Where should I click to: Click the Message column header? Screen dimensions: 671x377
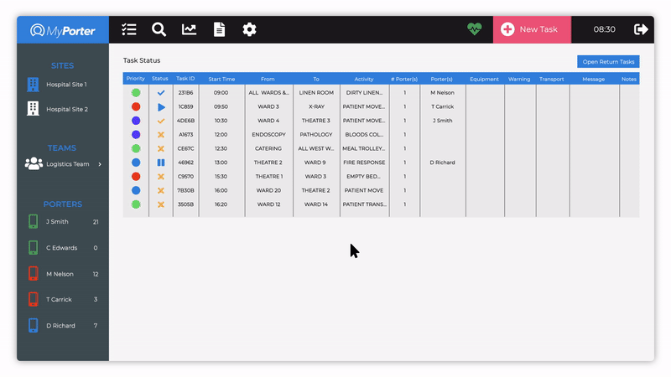click(x=593, y=79)
